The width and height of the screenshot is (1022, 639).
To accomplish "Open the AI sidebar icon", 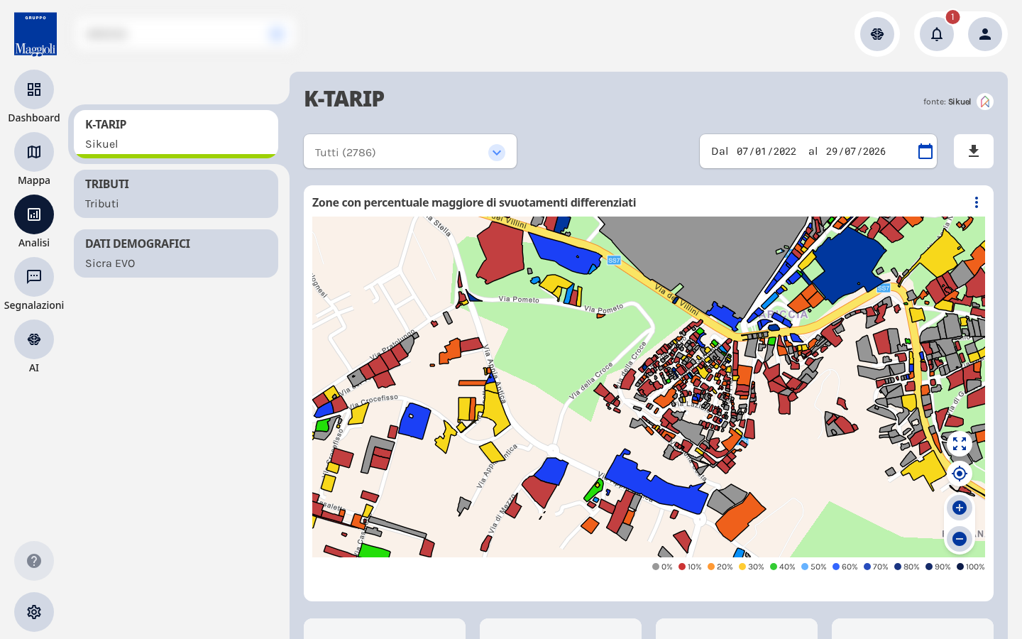I will (34, 339).
